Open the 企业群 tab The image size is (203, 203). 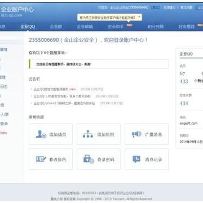(56, 27)
